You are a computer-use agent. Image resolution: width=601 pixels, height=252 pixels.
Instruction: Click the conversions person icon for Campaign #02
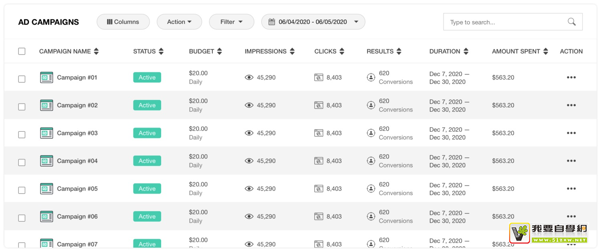click(371, 105)
